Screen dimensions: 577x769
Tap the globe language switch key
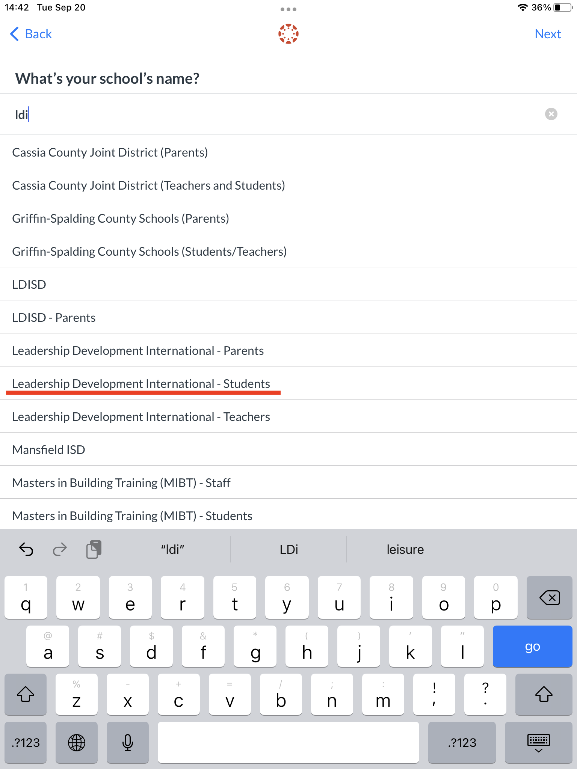click(x=77, y=742)
